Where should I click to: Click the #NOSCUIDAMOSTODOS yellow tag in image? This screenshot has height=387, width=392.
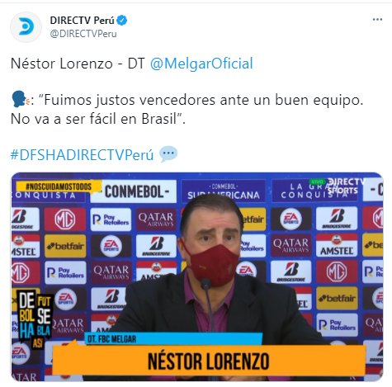point(59,186)
